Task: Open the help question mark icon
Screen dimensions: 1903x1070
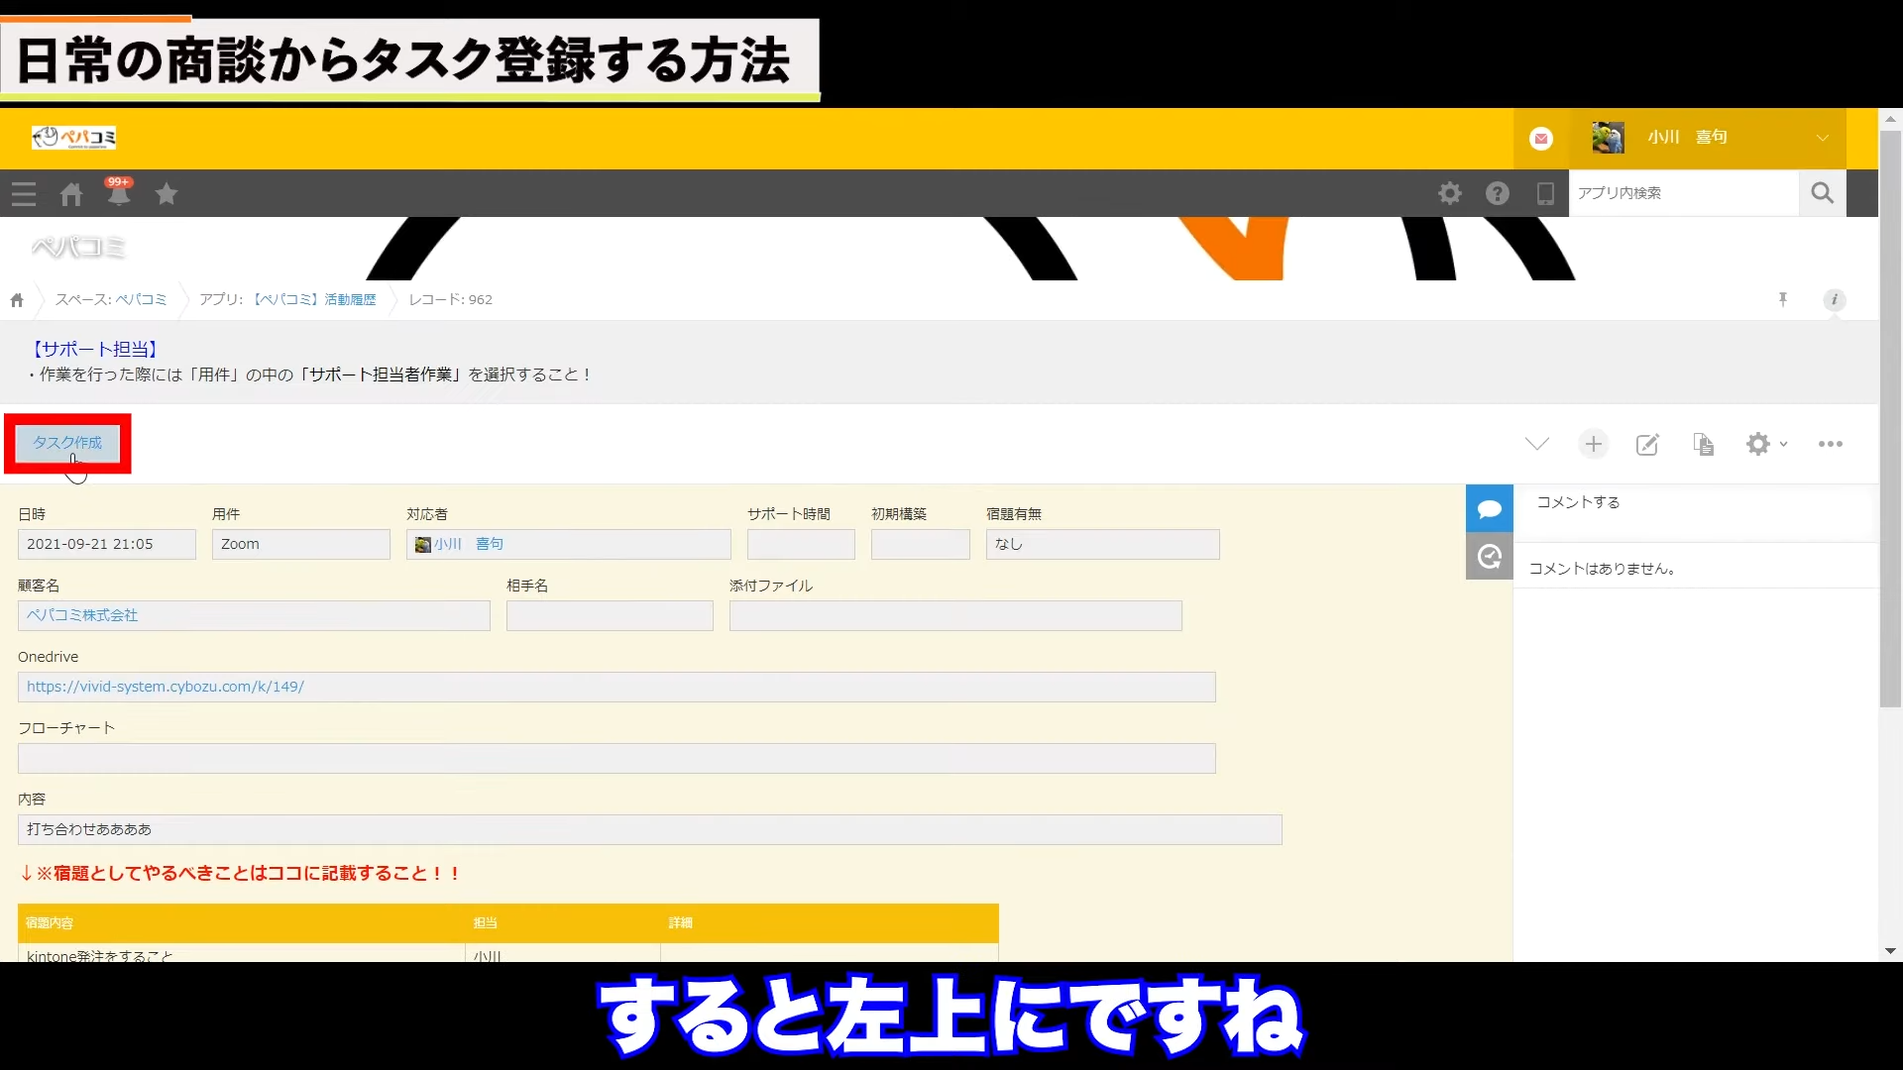Action: point(1497,193)
